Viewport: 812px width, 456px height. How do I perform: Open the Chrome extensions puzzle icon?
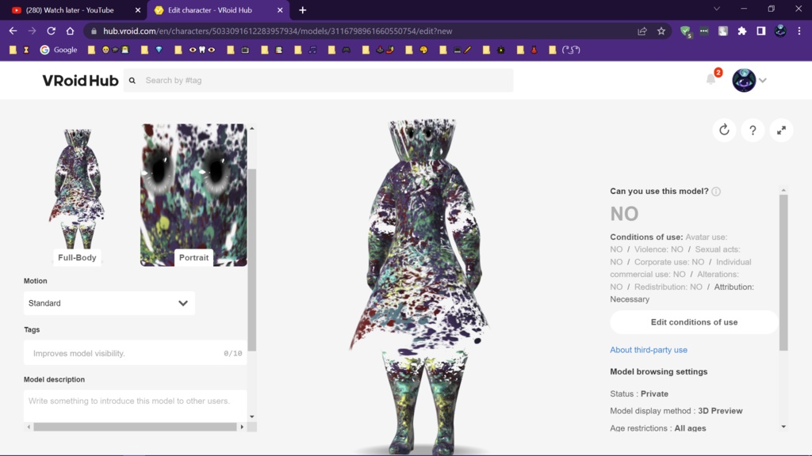(x=742, y=31)
